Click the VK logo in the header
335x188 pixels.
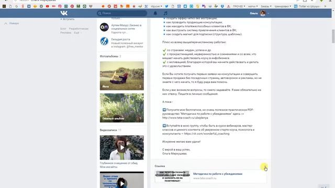[64, 13]
